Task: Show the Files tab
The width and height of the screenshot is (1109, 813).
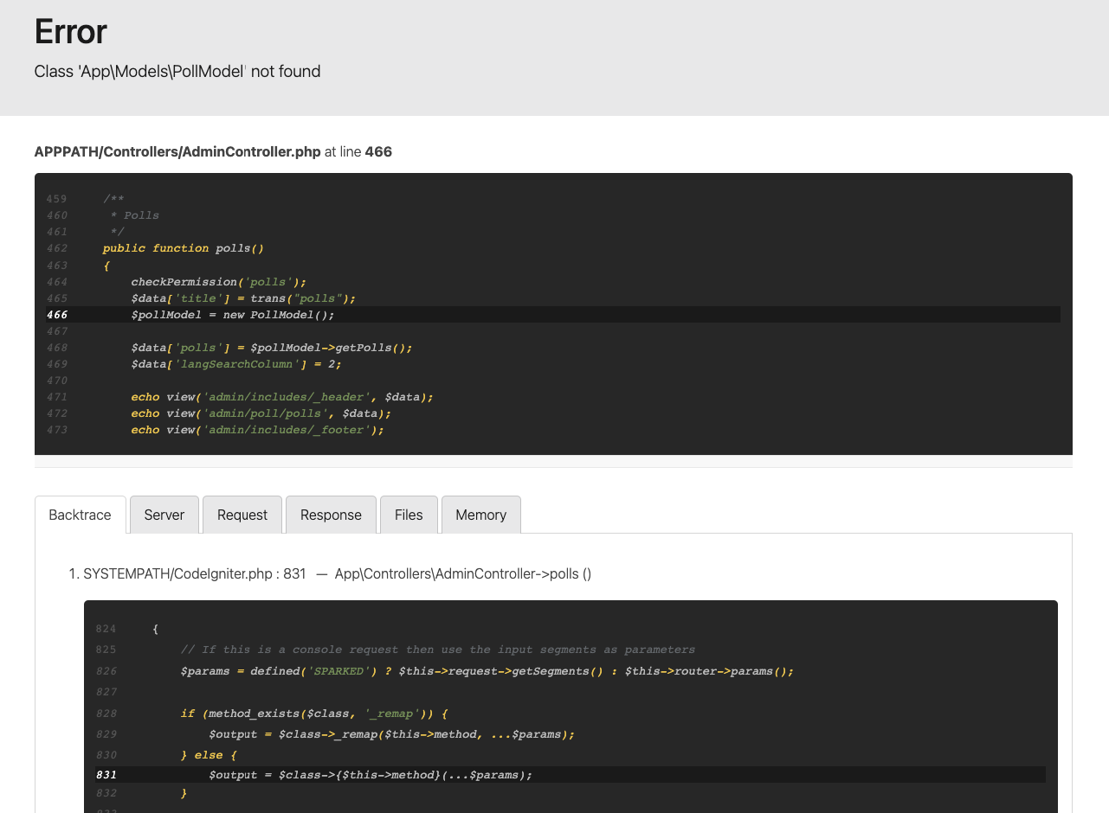Action: pyautogui.click(x=409, y=515)
